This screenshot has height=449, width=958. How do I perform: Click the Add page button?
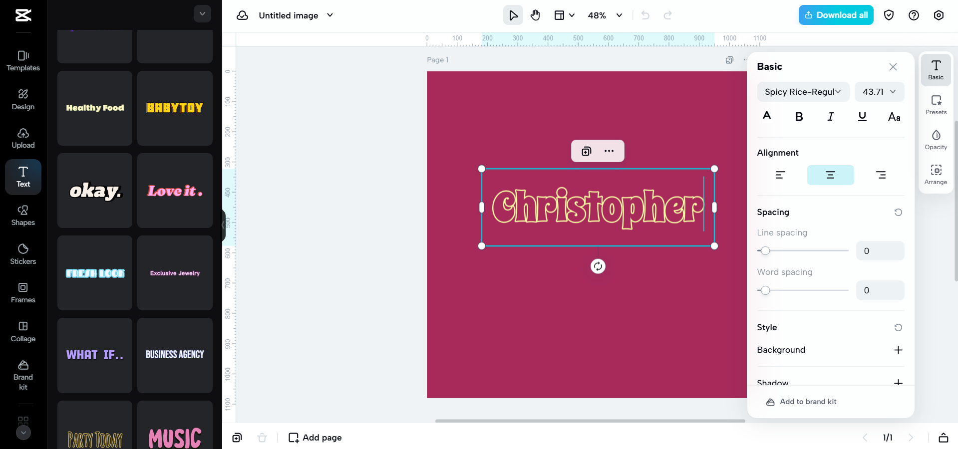[316, 438]
